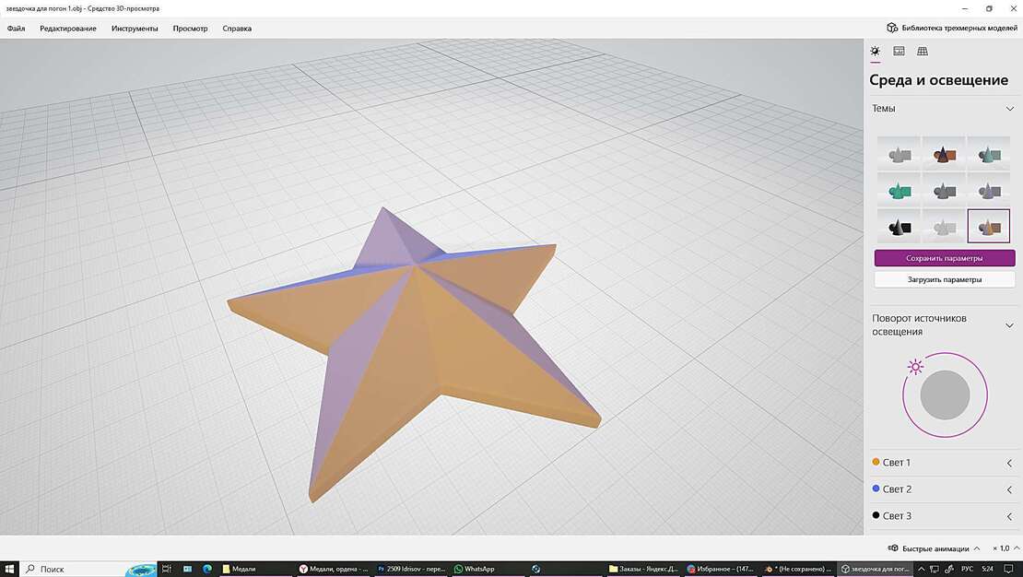The height and width of the screenshot is (577, 1023).
Task: Expand the Свет 2 settings
Action: click(x=1010, y=489)
